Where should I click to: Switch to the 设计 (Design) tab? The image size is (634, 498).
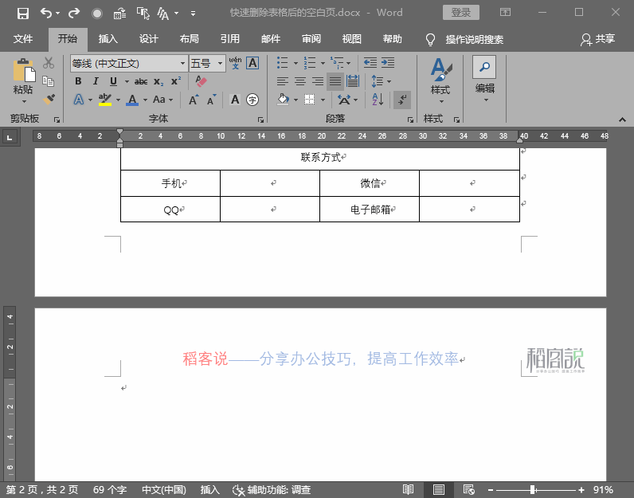[148, 39]
